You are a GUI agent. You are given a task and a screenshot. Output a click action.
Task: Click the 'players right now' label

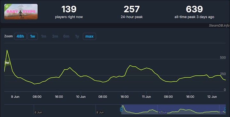click(69, 17)
